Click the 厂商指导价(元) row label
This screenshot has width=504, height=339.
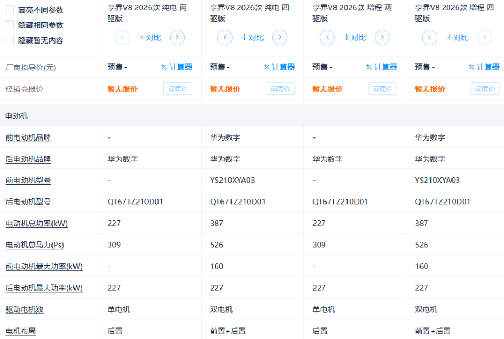30,67
